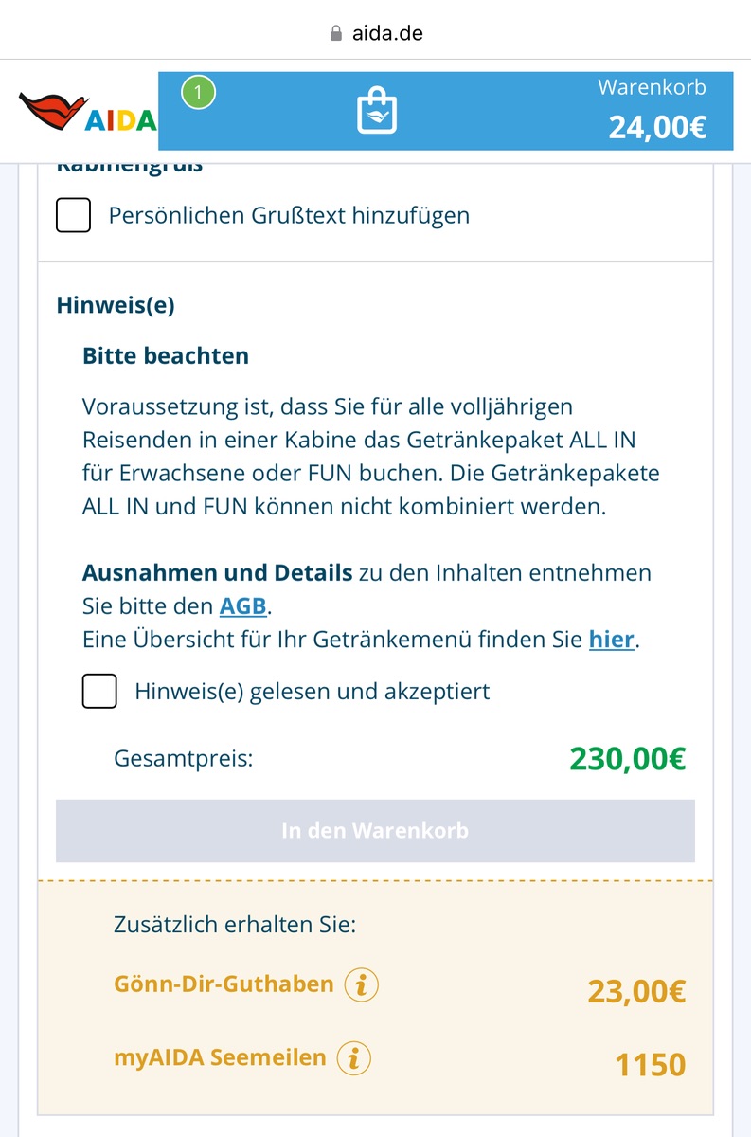Viewport: 751px width, 1137px height.
Task: Show info for myAIDA Seemeilen
Action: pyautogui.click(x=353, y=1058)
